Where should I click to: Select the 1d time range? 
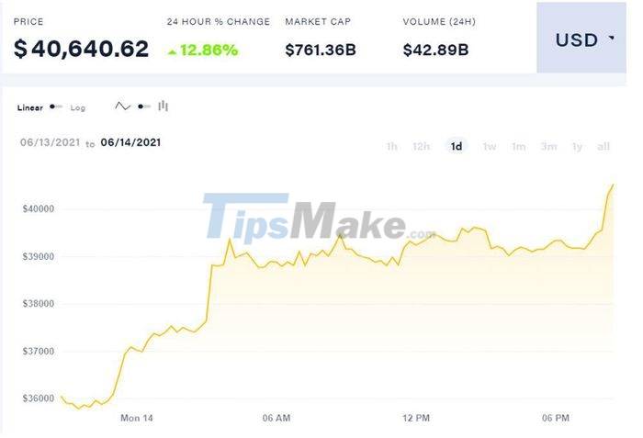click(x=456, y=146)
